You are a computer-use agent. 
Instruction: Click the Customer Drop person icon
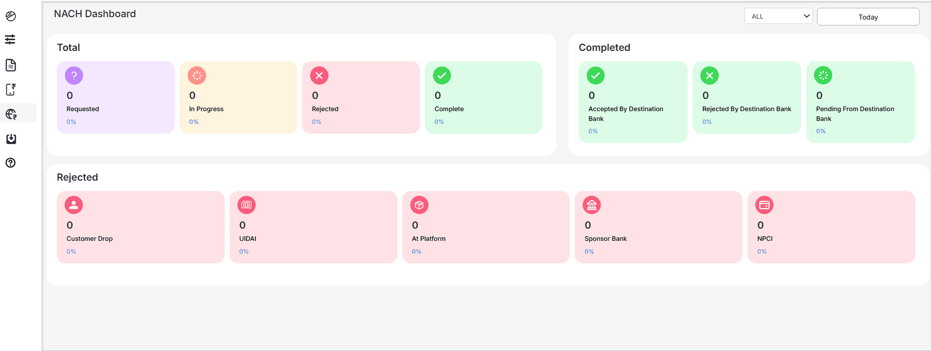[x=74, y=205]
